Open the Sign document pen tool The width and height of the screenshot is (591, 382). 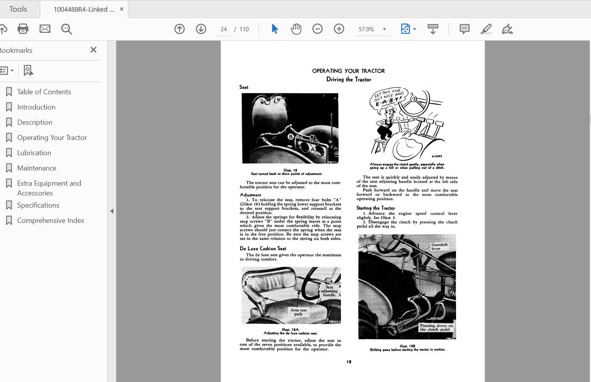(507, 29)
